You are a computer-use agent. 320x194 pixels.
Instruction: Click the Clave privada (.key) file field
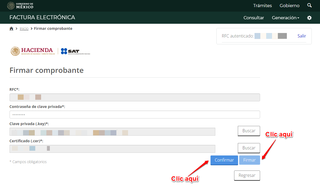pyautogui.click(x=112, y=132)
